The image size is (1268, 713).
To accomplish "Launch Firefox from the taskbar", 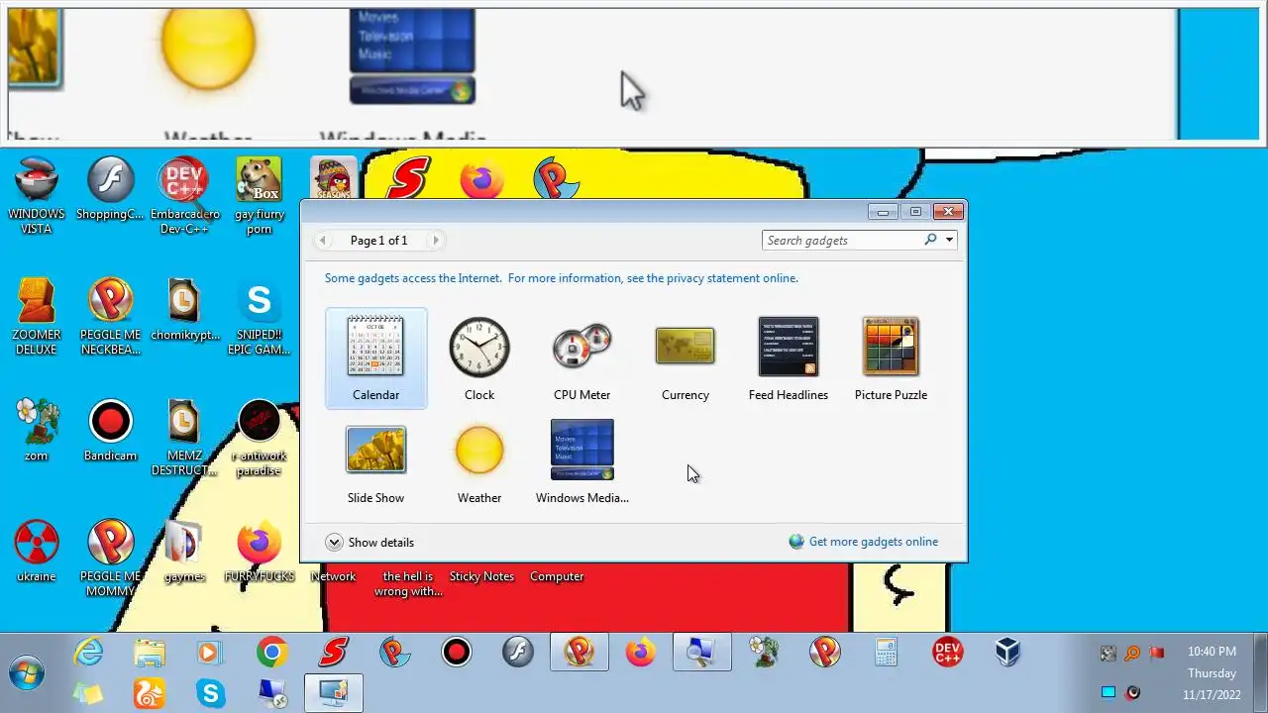I will pyautogui.click(x=641, y=652).
